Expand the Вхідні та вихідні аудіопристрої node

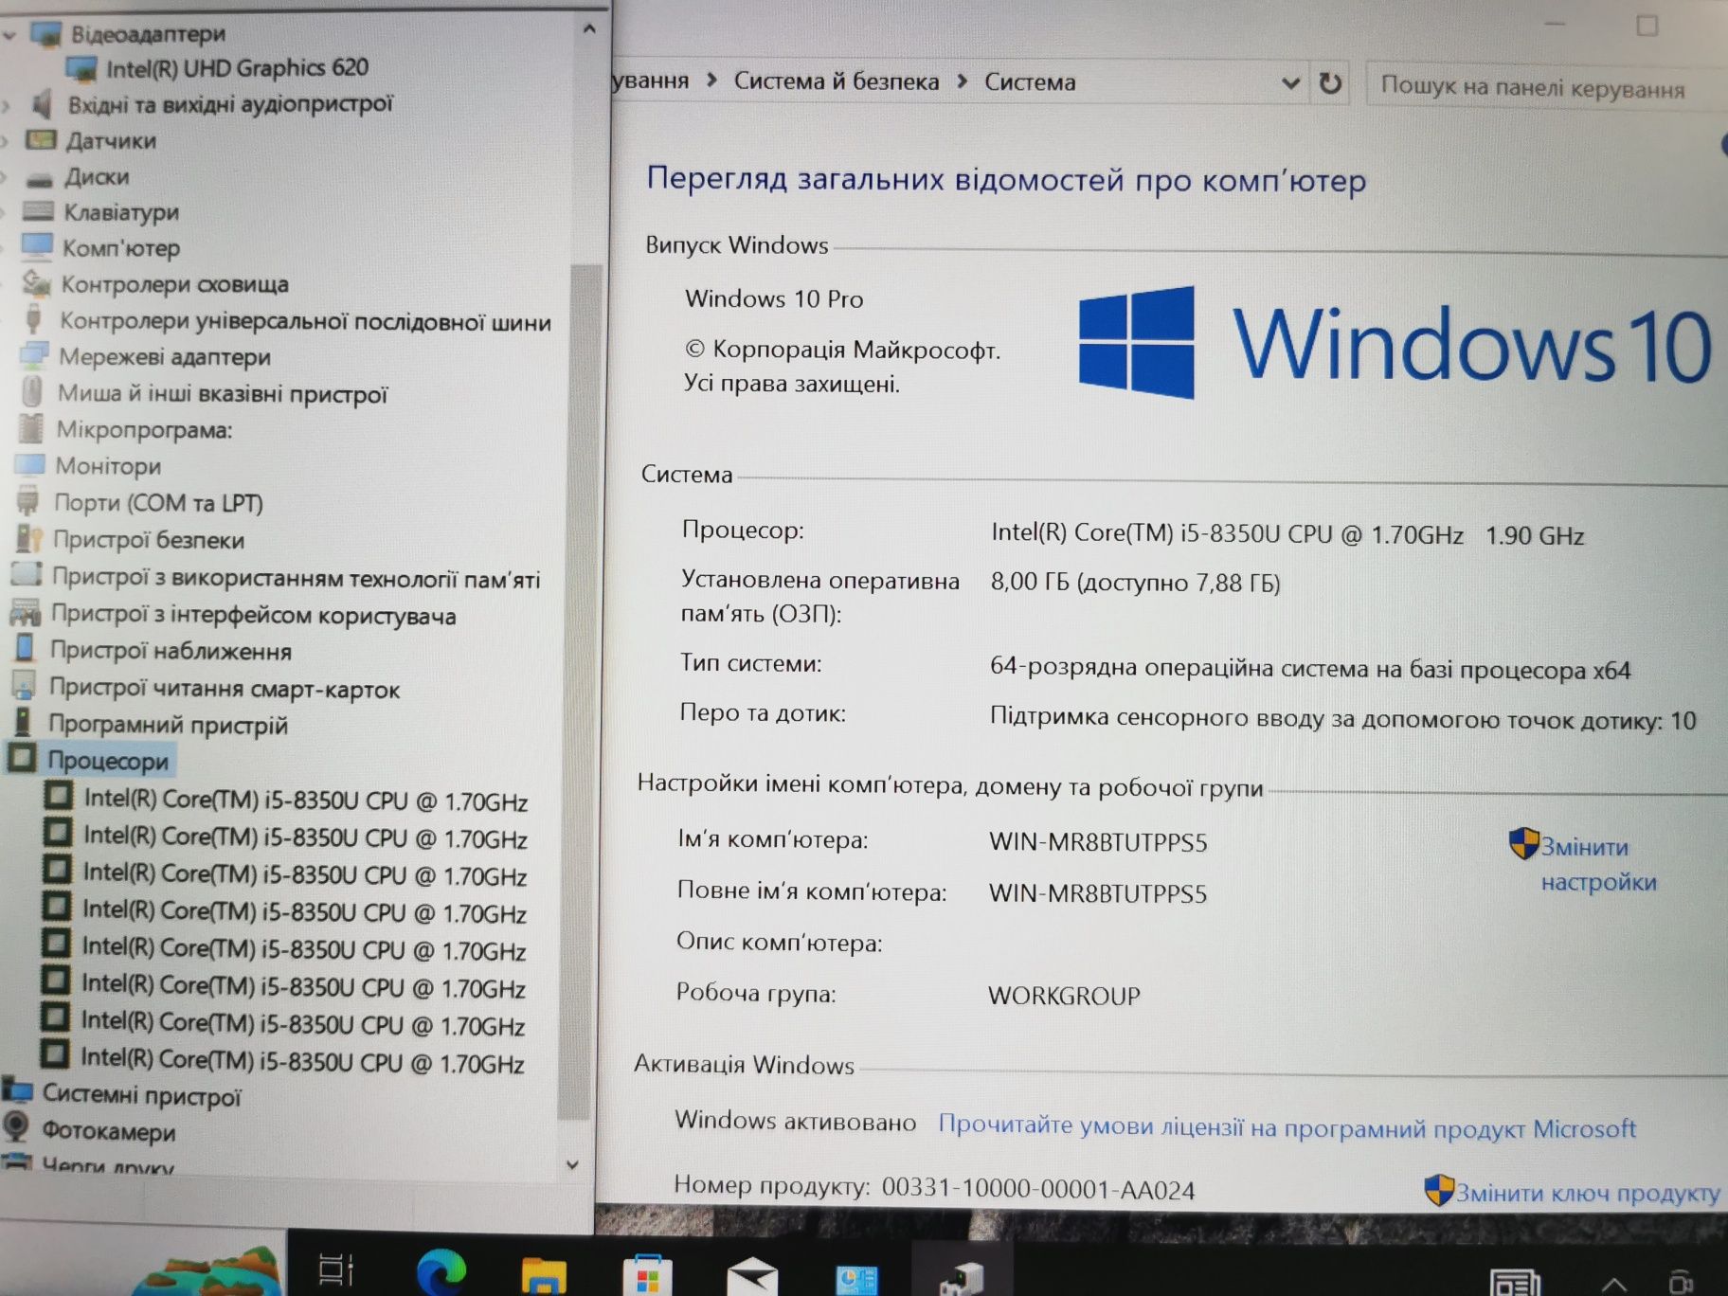(6, 105)
